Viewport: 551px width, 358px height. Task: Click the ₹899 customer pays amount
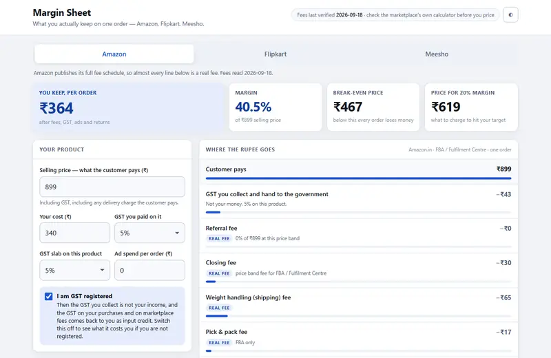coord(504,169)
